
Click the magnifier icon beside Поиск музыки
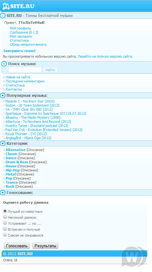point(4,64)
